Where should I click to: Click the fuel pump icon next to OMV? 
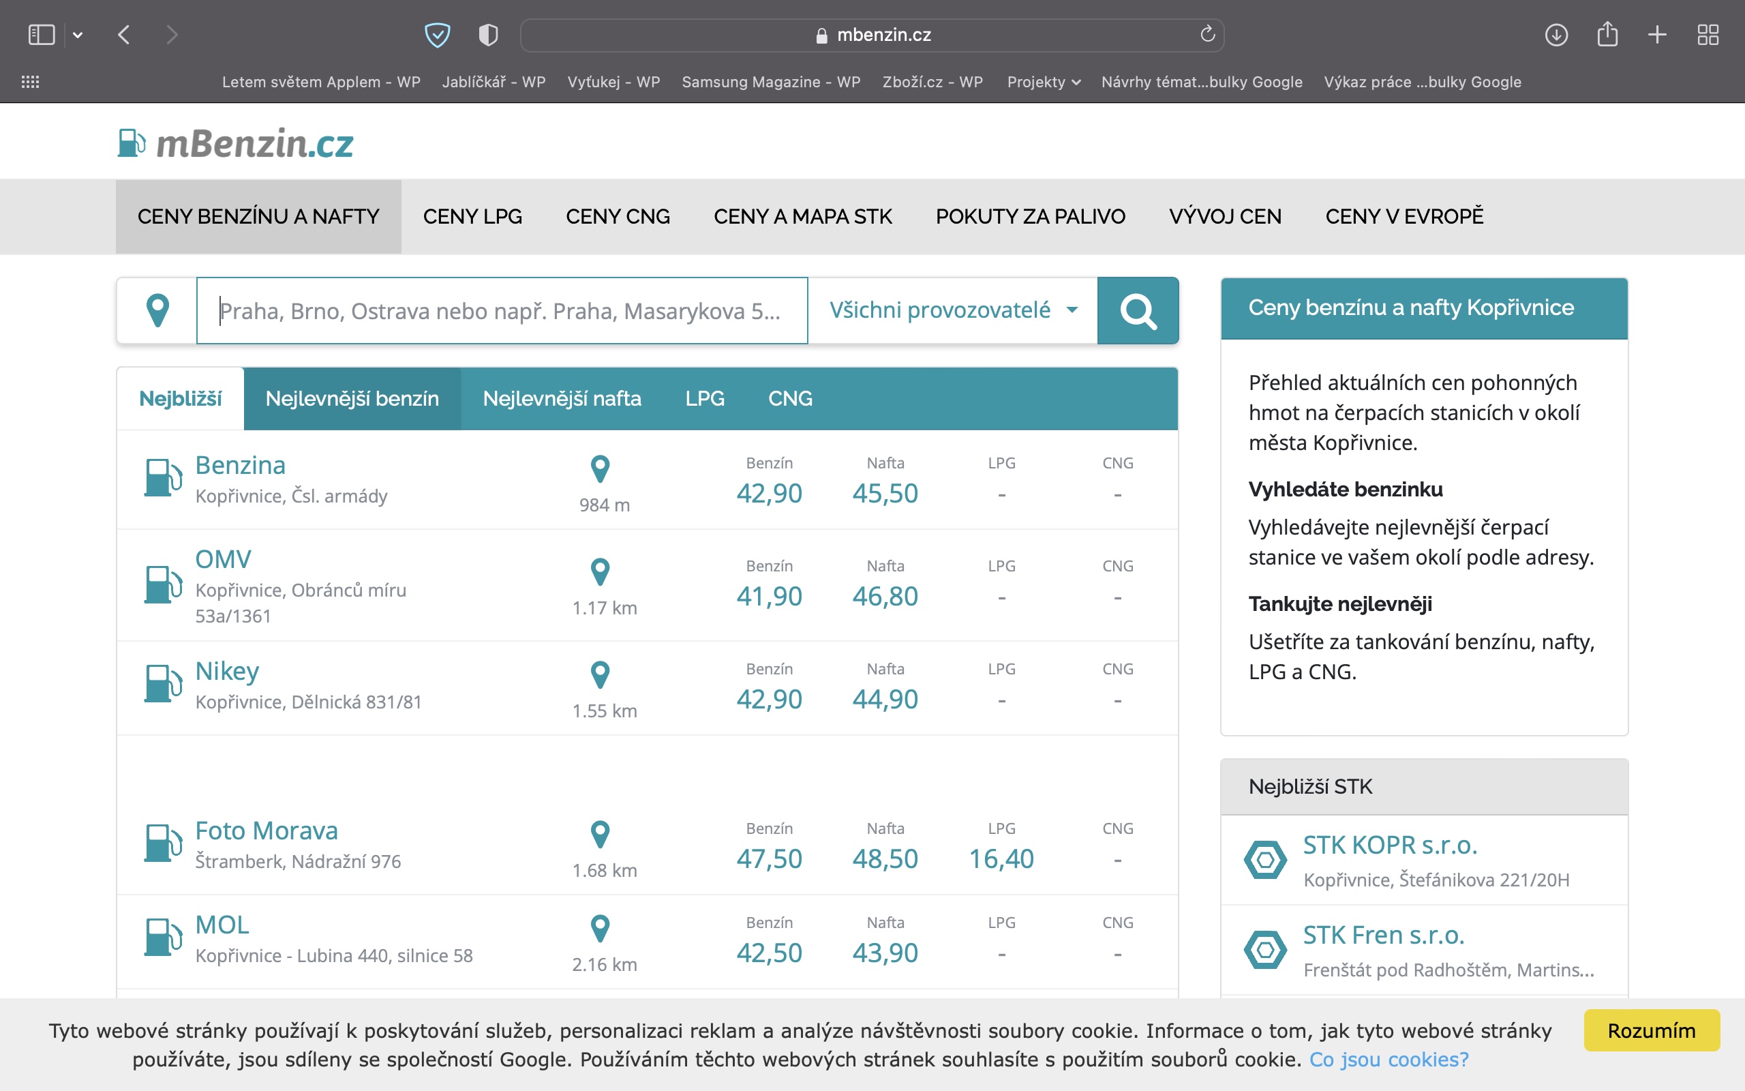point(162,584)
